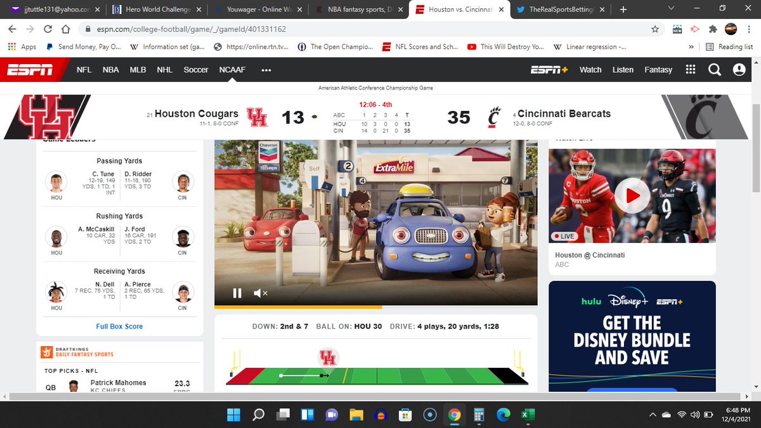
Task: Open Windows taskbar search
Action: (258, 415)
